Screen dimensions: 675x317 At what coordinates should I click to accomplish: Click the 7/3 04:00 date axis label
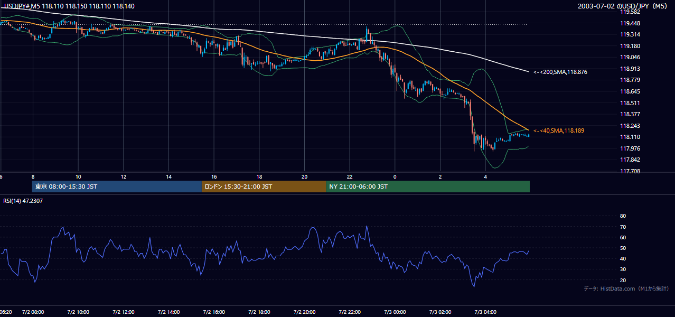click(x=486, y=312)
